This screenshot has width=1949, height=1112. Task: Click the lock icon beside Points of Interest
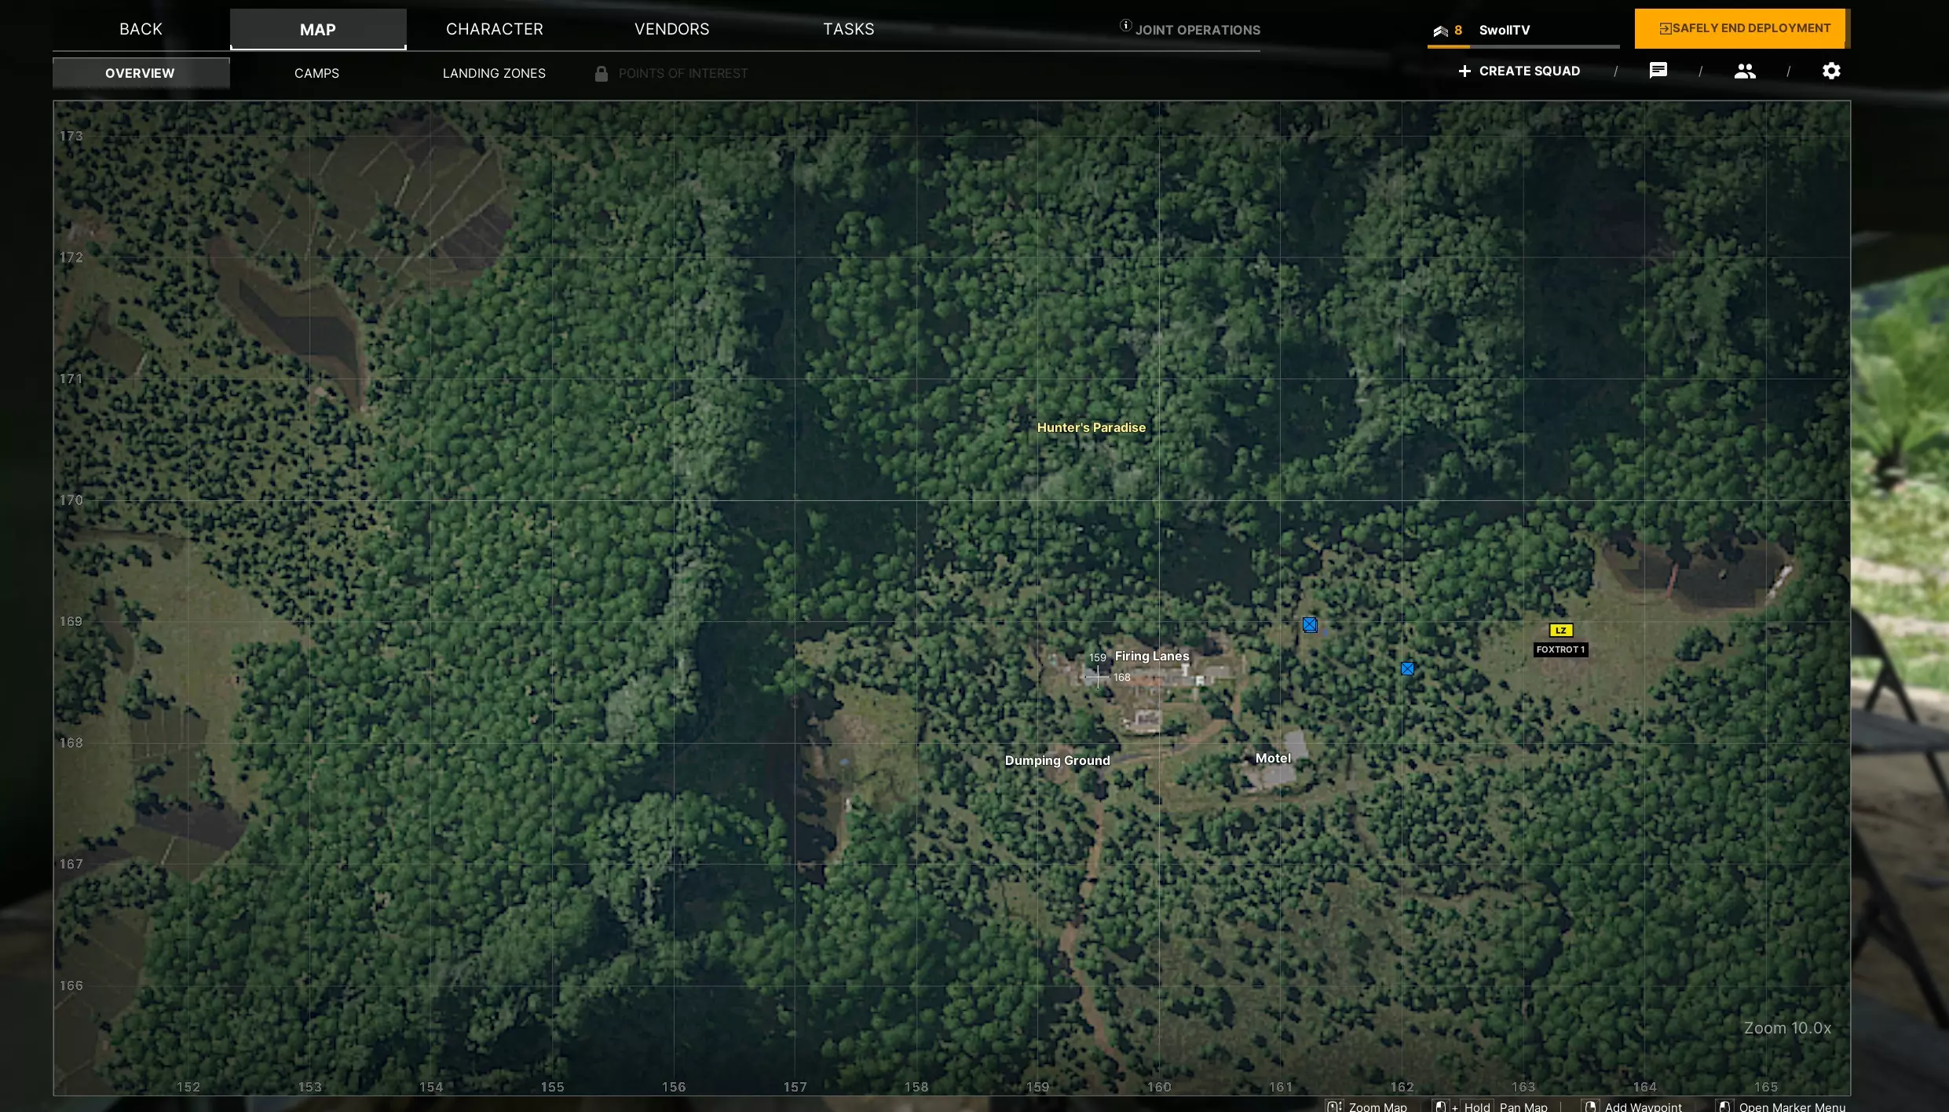602,74
